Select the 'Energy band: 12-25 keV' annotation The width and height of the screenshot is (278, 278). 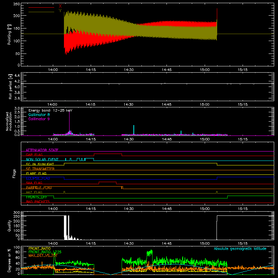[50, 111]
